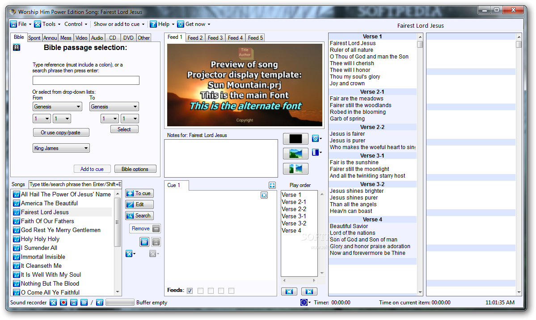Open Show or add to cue menu
This screenshot has width=536, height=320.
coord(119,24)
